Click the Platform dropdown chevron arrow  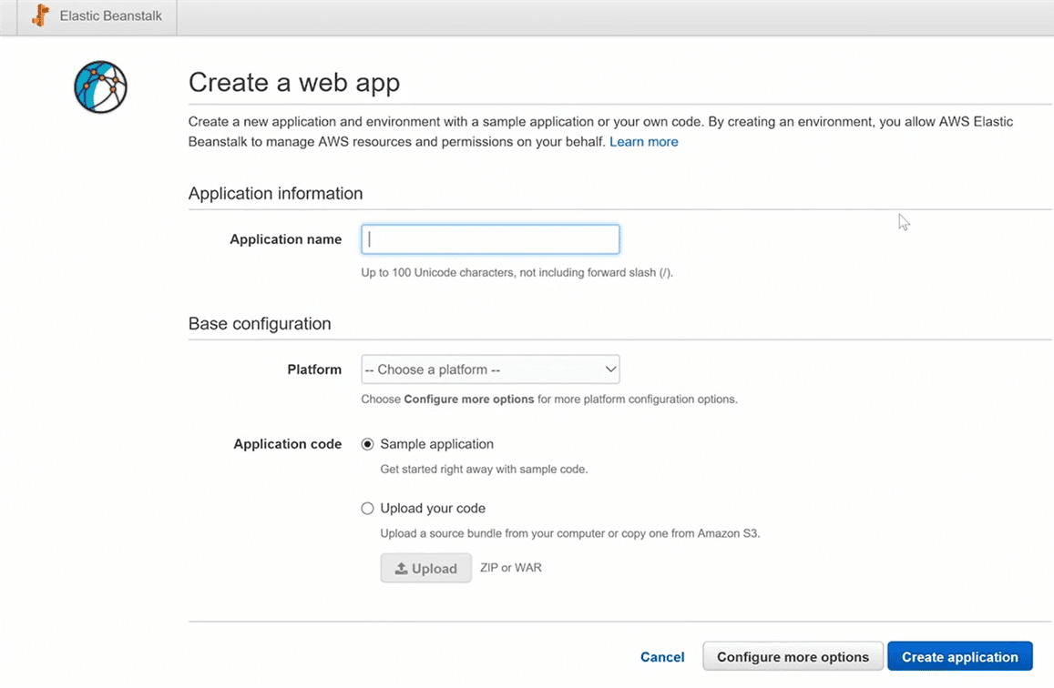610,369
